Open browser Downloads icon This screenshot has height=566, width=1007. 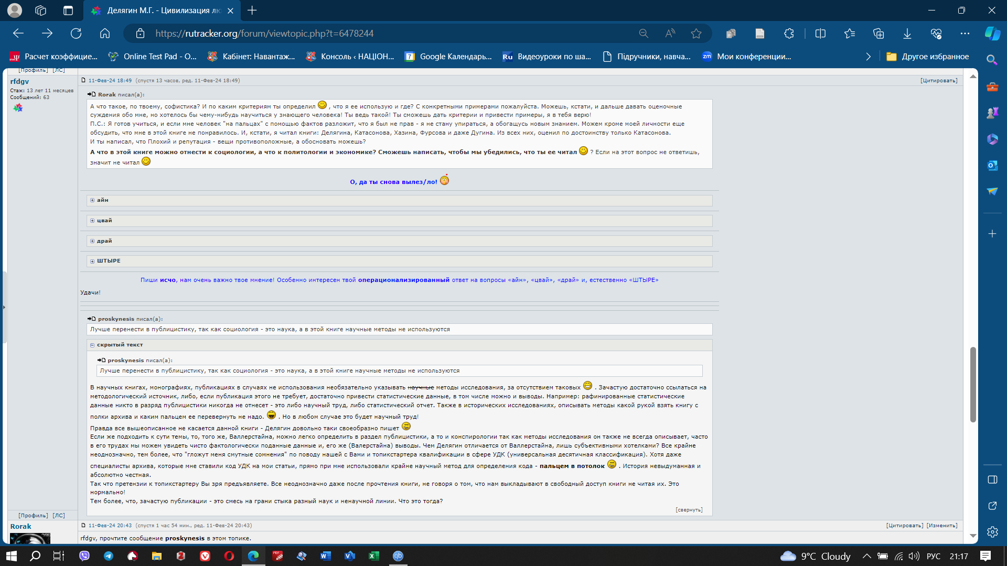coord(907,34)
